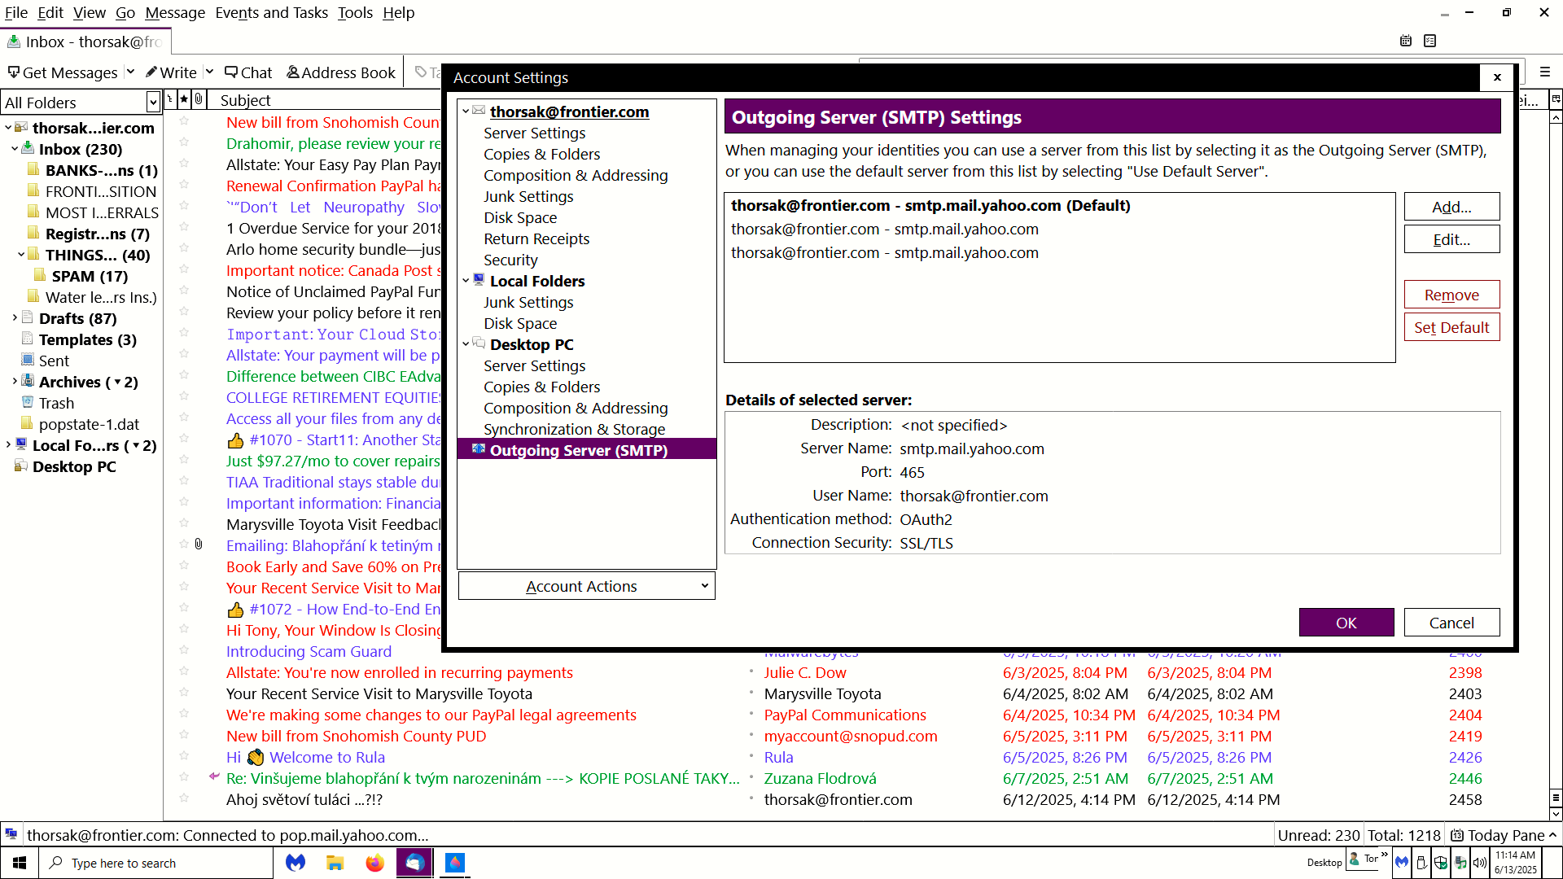
Task: Click the Write pencil toolbar button
Action: 171,72
